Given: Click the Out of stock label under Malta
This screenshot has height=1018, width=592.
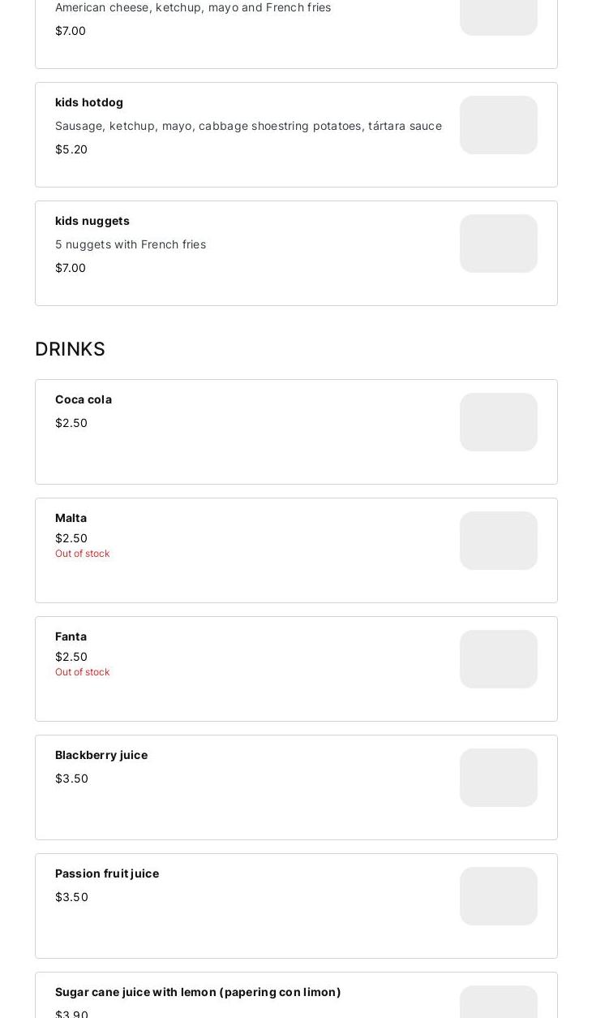Looking at the screenshot, I should [82, 554].
